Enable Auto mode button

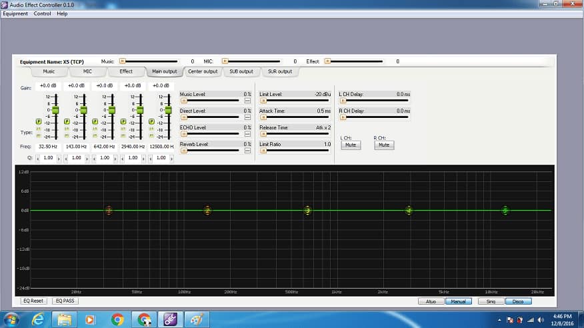(x=431, y=301)
